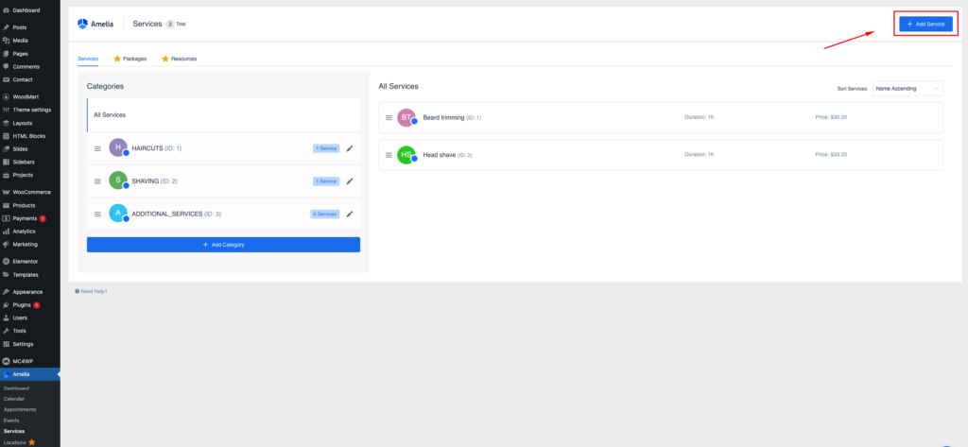
Task: Click the BT Beard trimming avatar
Action: click(406, 117)
